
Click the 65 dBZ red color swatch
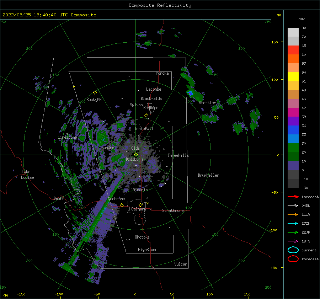[x=293, y=50]
